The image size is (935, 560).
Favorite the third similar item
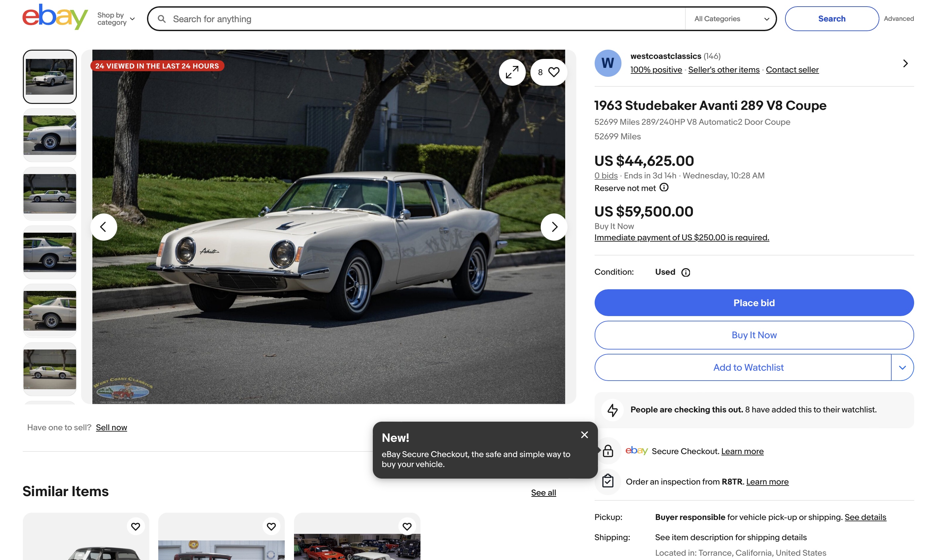tap(407, 526)
